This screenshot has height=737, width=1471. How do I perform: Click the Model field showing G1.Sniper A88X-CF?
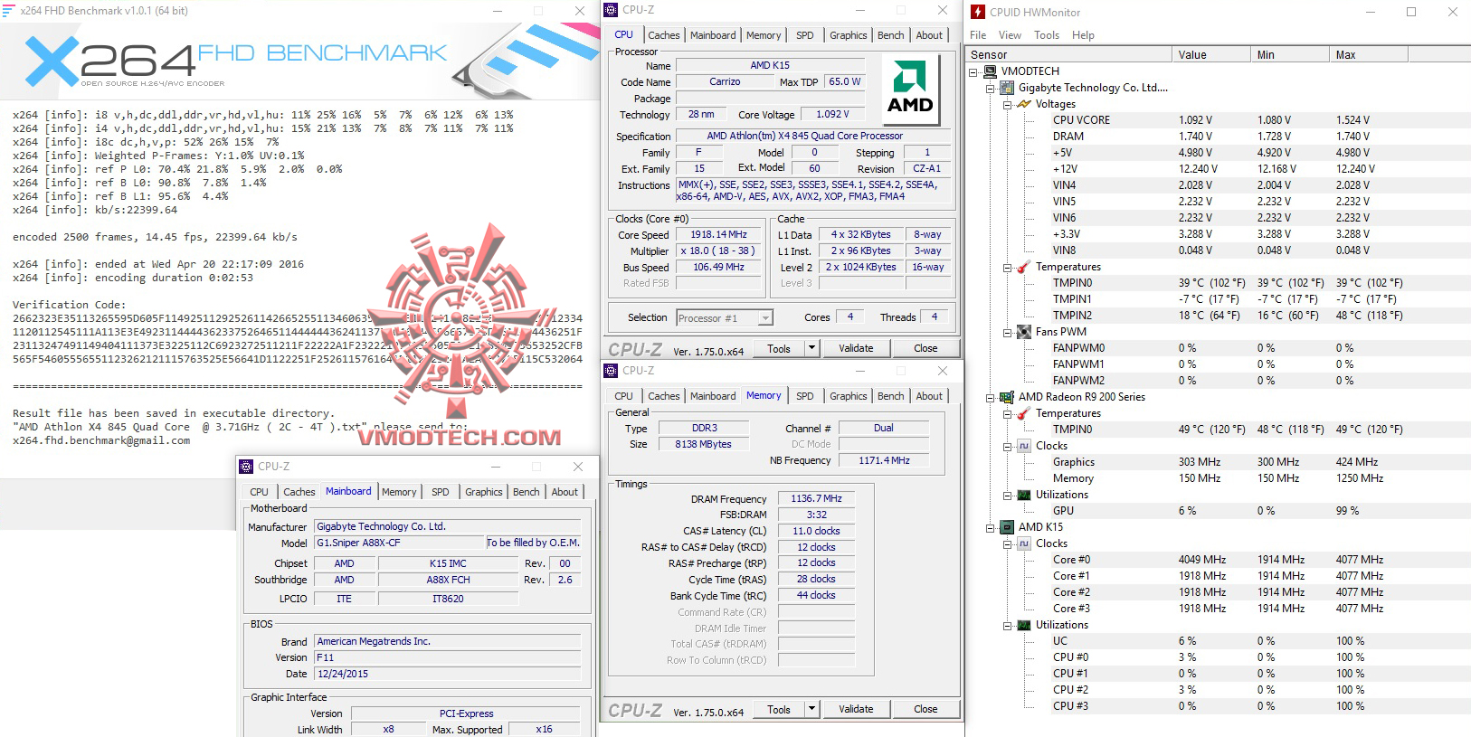pyautogui.click(x=400, y=543)
